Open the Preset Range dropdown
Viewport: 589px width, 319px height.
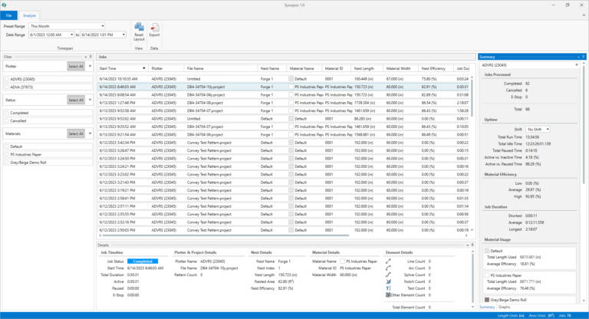(103, 26)
